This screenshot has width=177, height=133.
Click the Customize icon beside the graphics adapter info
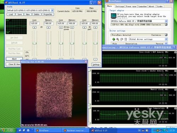[x=166, y=24]
